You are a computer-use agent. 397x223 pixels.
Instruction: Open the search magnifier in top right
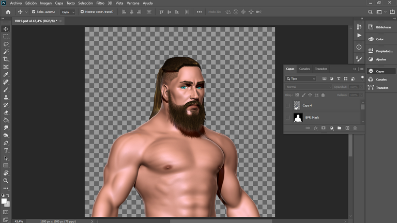pos(370,12)
